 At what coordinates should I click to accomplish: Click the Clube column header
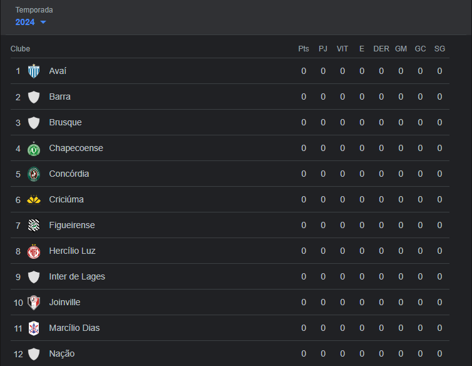point(20,49)
